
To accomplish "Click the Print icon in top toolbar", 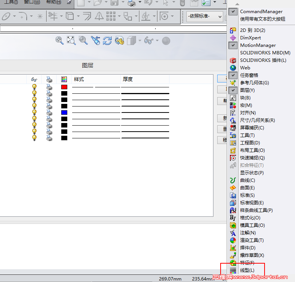I will click(x=132, y=3).
